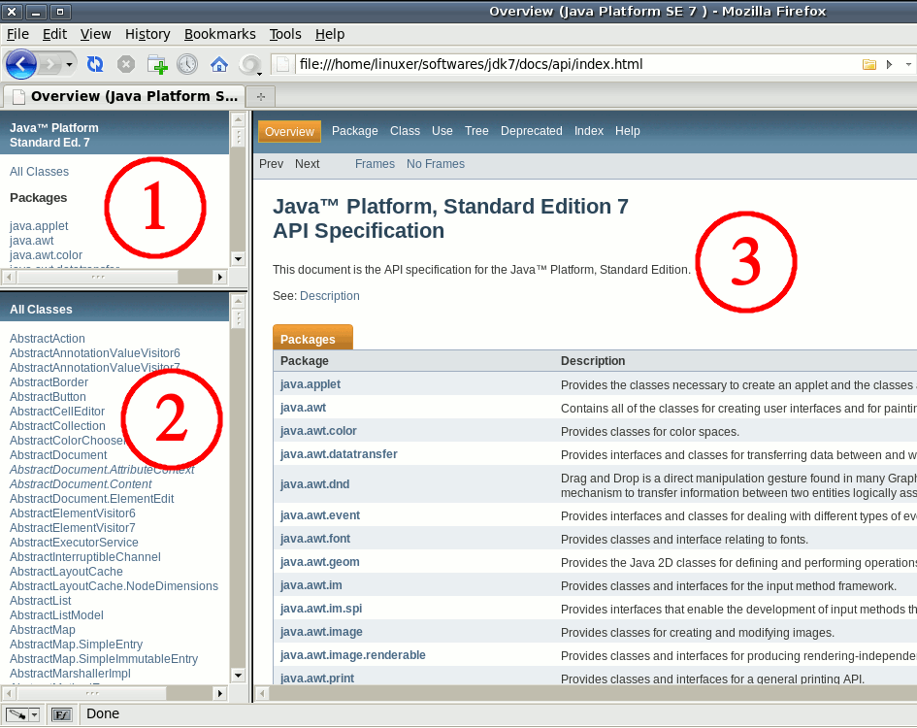The width and height of the screenshot is (917, 728).
Task: Open the AbstractMap.SimpleEntry class link
Action: (76, 645)
